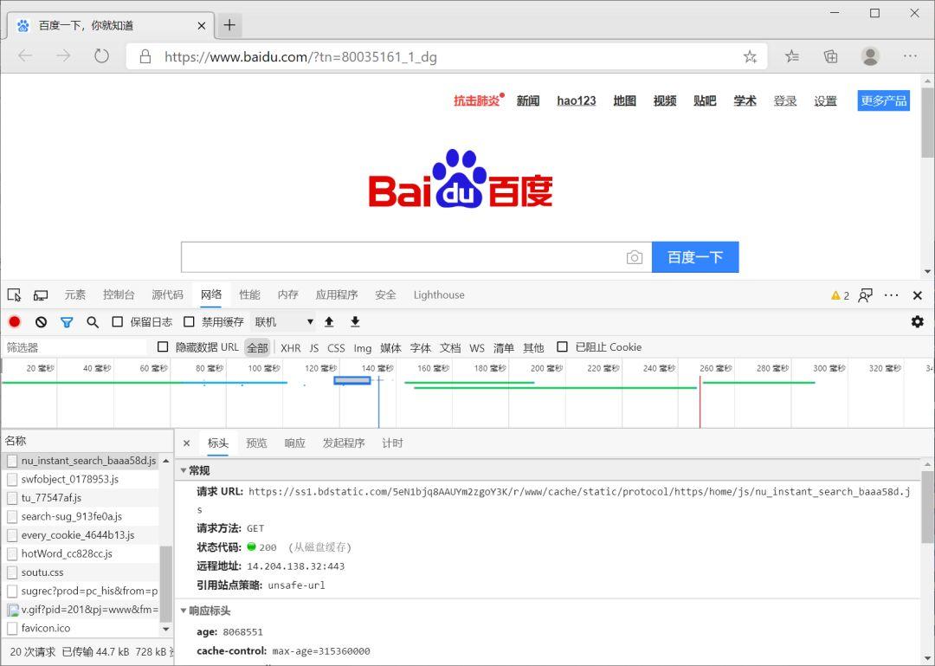Click the inspect element picker icon
This screenshot has width=935, height=666.
15,294
